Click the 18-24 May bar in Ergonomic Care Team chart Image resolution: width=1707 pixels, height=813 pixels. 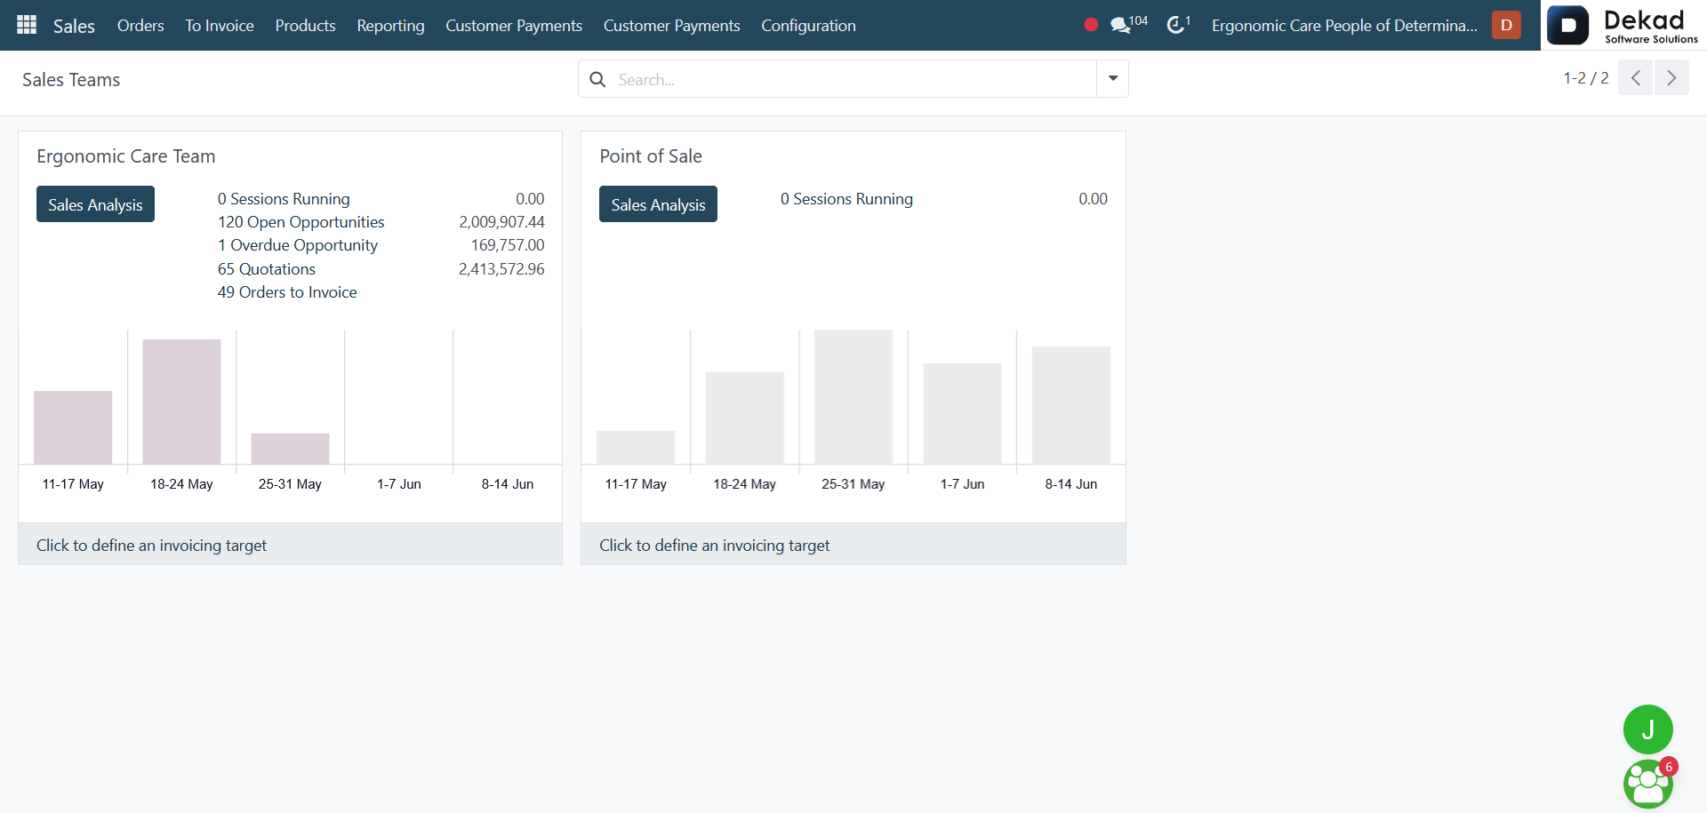pyautogui.click(x=181, y=402)
